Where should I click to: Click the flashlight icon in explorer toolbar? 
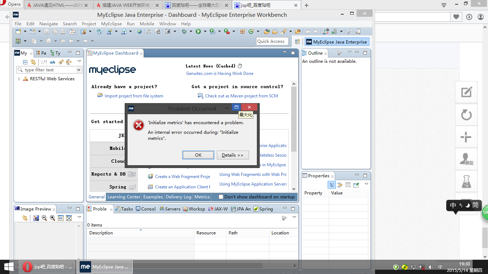61,62
